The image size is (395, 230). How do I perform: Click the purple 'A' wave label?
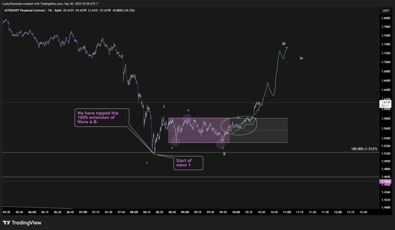[172, 148]
